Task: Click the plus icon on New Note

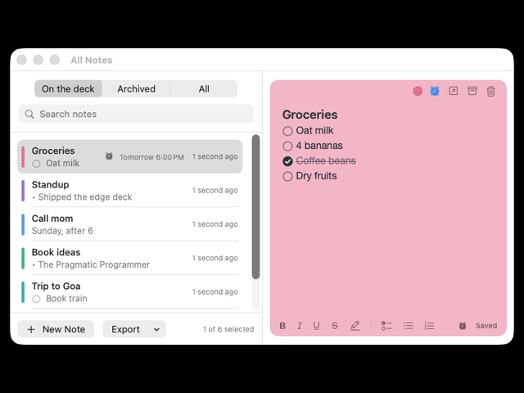Action: 31,329
